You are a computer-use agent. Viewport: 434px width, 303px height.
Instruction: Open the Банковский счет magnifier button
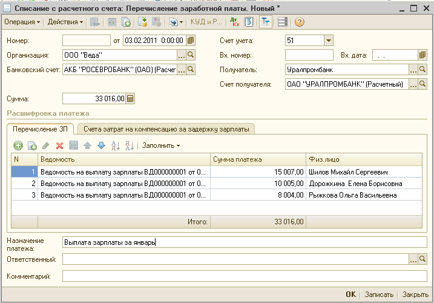point(191,69)
